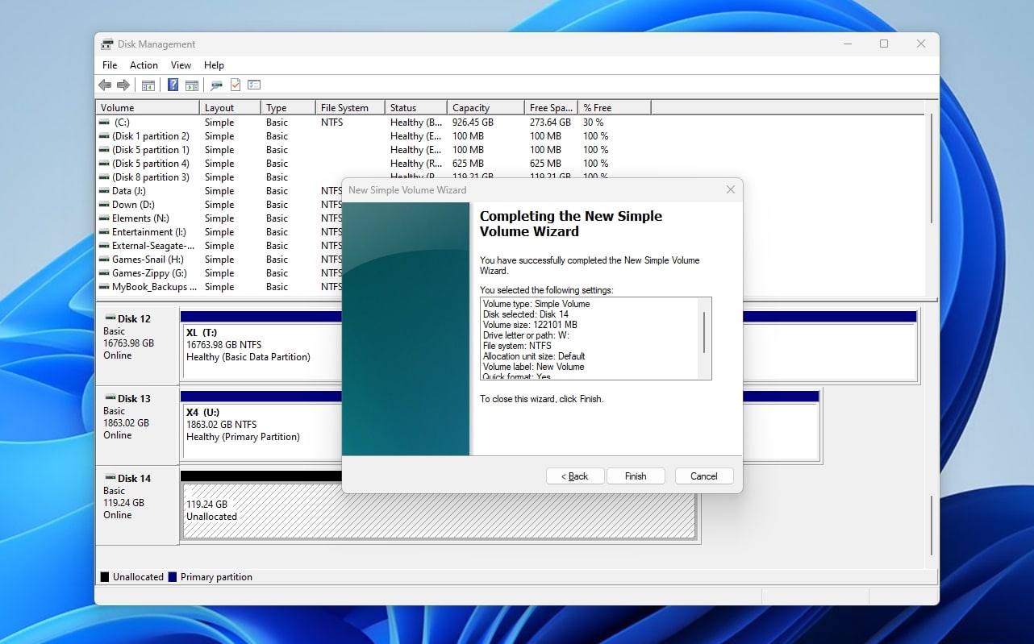This screenshot has width=1034, height=644.
Task: Select the MyBook_Backups volume row
Action: (219, 287)
